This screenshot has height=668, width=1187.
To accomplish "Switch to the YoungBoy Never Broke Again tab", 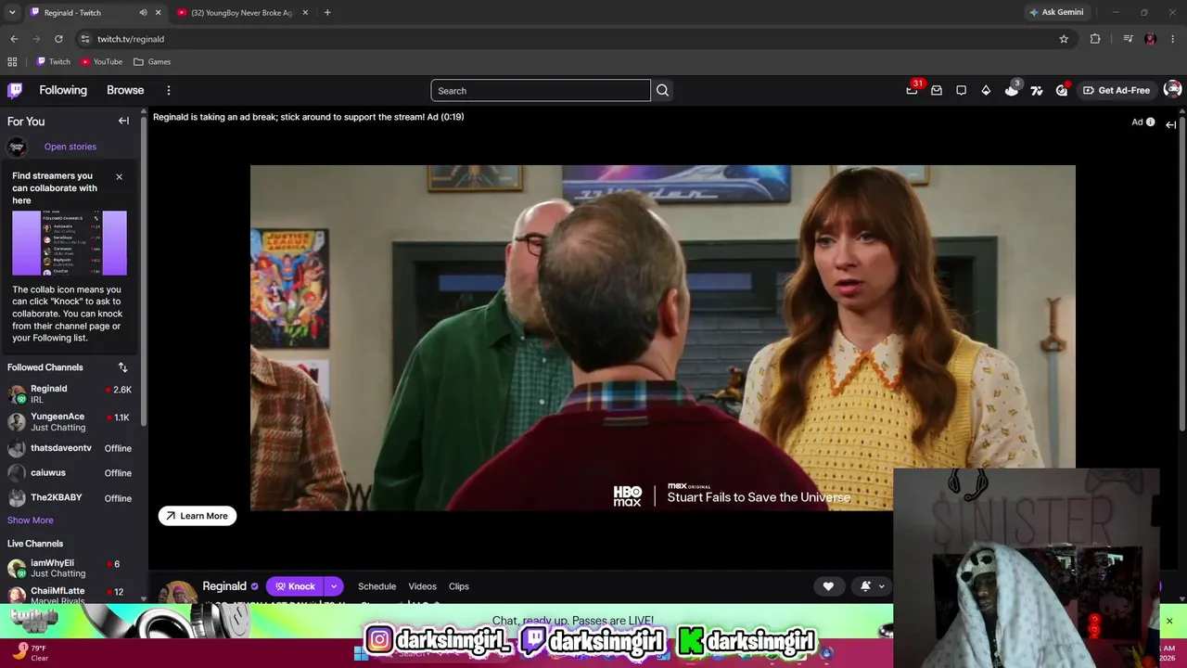I will (241, 13).
